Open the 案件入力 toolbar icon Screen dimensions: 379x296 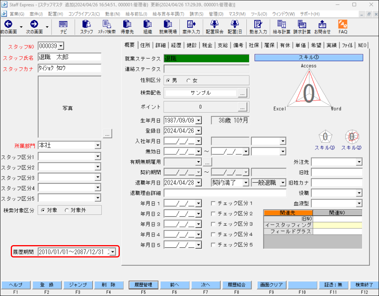[191, 24]
